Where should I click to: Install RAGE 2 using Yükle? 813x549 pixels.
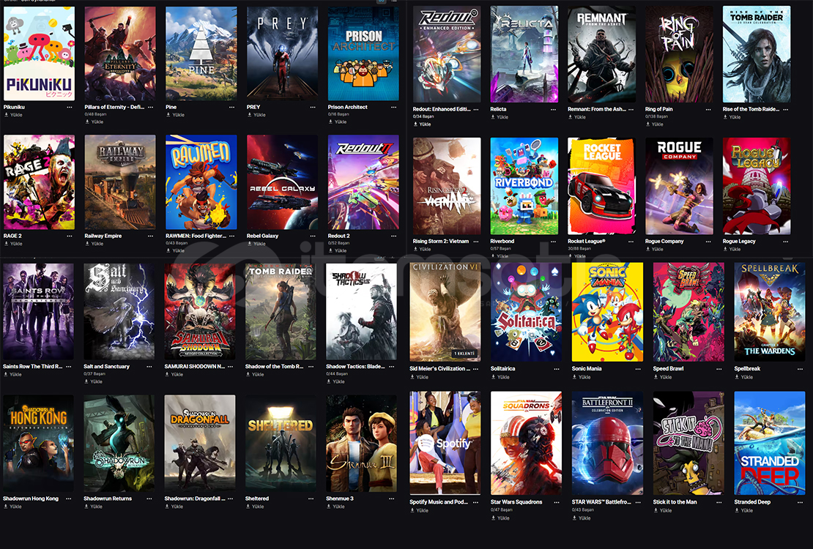[x=13, y=244]
